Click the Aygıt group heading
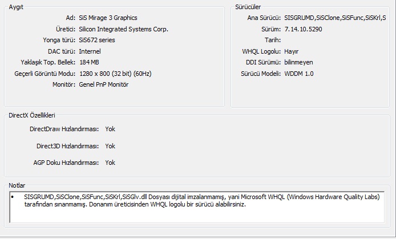This screenshot has width=396, height=239. (x=16, y=6)
